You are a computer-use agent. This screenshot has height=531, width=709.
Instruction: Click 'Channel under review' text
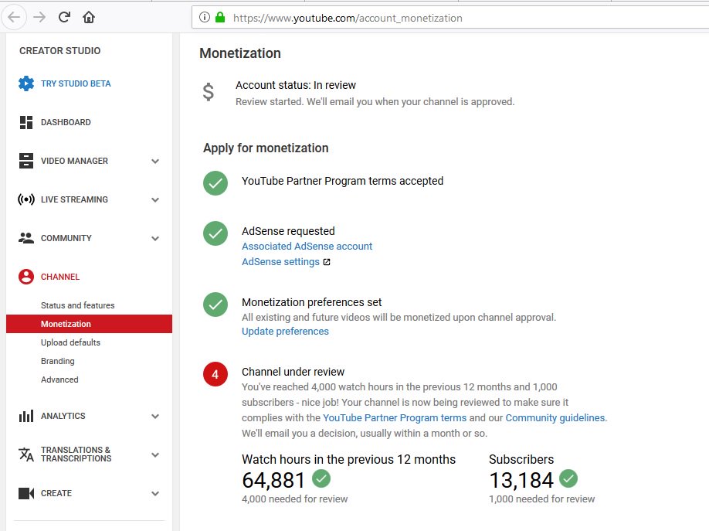293,372
